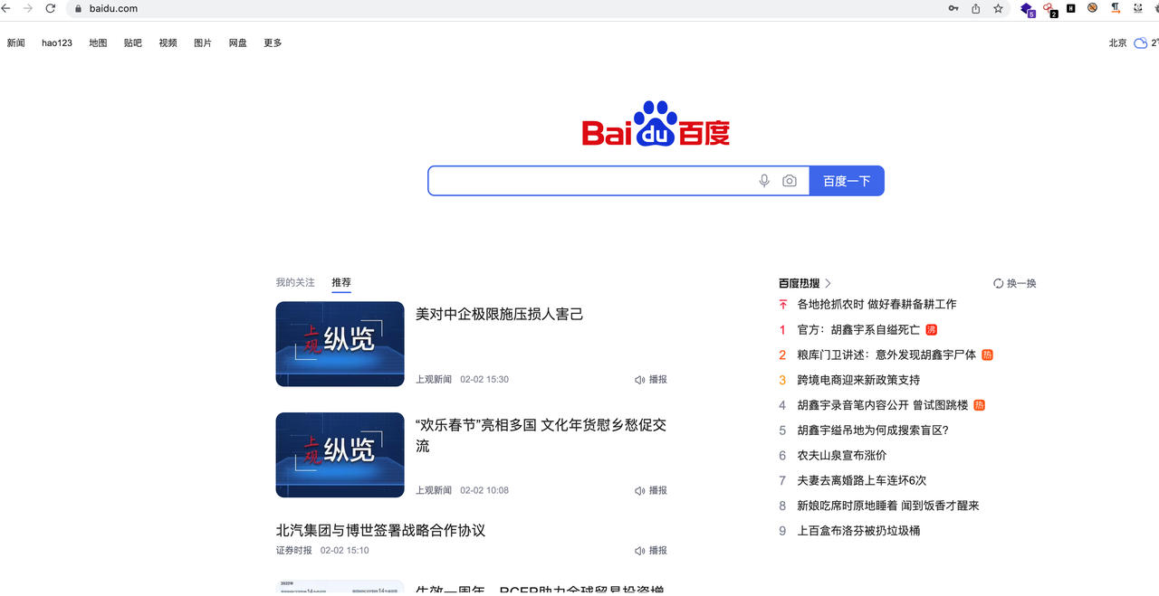Open hot search 各地抢抓农时 做好春耕备耕工作
Screen dimensions: 1159x596
pos(876,305)
